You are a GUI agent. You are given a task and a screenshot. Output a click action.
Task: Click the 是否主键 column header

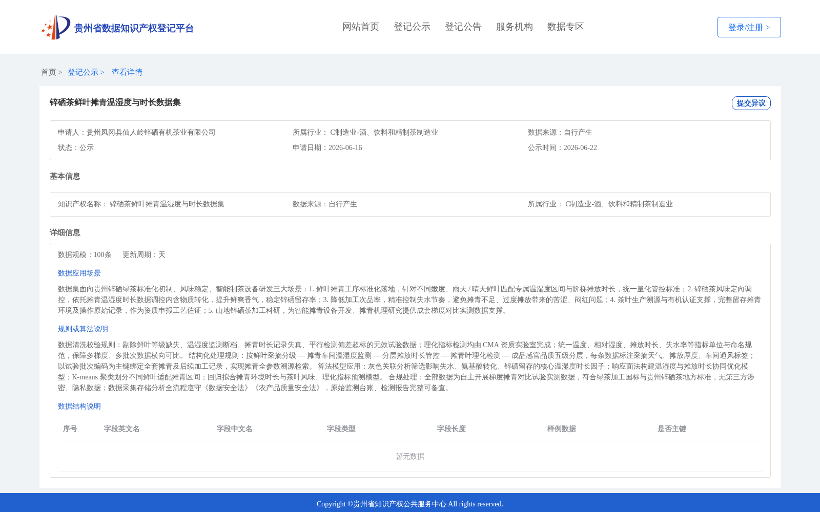pos(672,429)
